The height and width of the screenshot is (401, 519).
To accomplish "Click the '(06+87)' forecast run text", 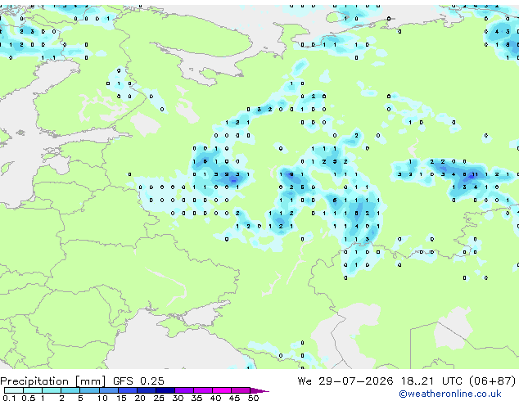I will (x=493, y=381).
